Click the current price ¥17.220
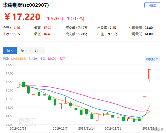 coord(22,17)
